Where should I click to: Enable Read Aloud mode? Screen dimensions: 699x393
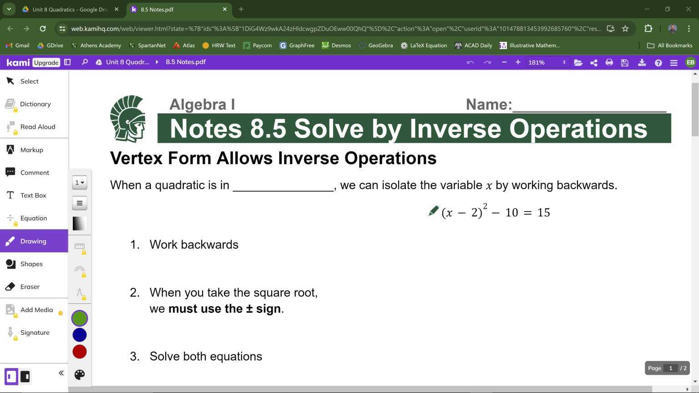pos(38,126)
